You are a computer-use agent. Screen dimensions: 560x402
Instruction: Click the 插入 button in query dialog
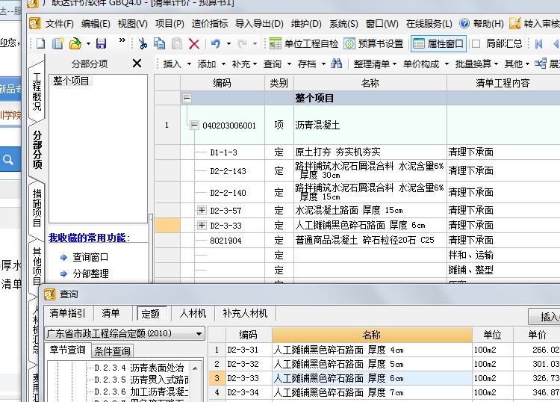(544, 317)
